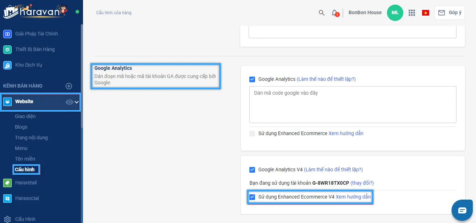Image resolution: width=476 pixels, height=223 pixels.
Task: Open Giải Pháp Tài Chính section
Action: 37,34
